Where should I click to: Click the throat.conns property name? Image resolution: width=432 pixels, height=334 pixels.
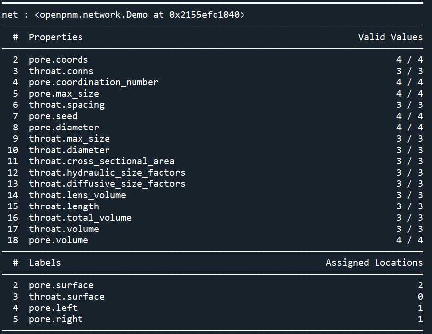click(61, 71)
